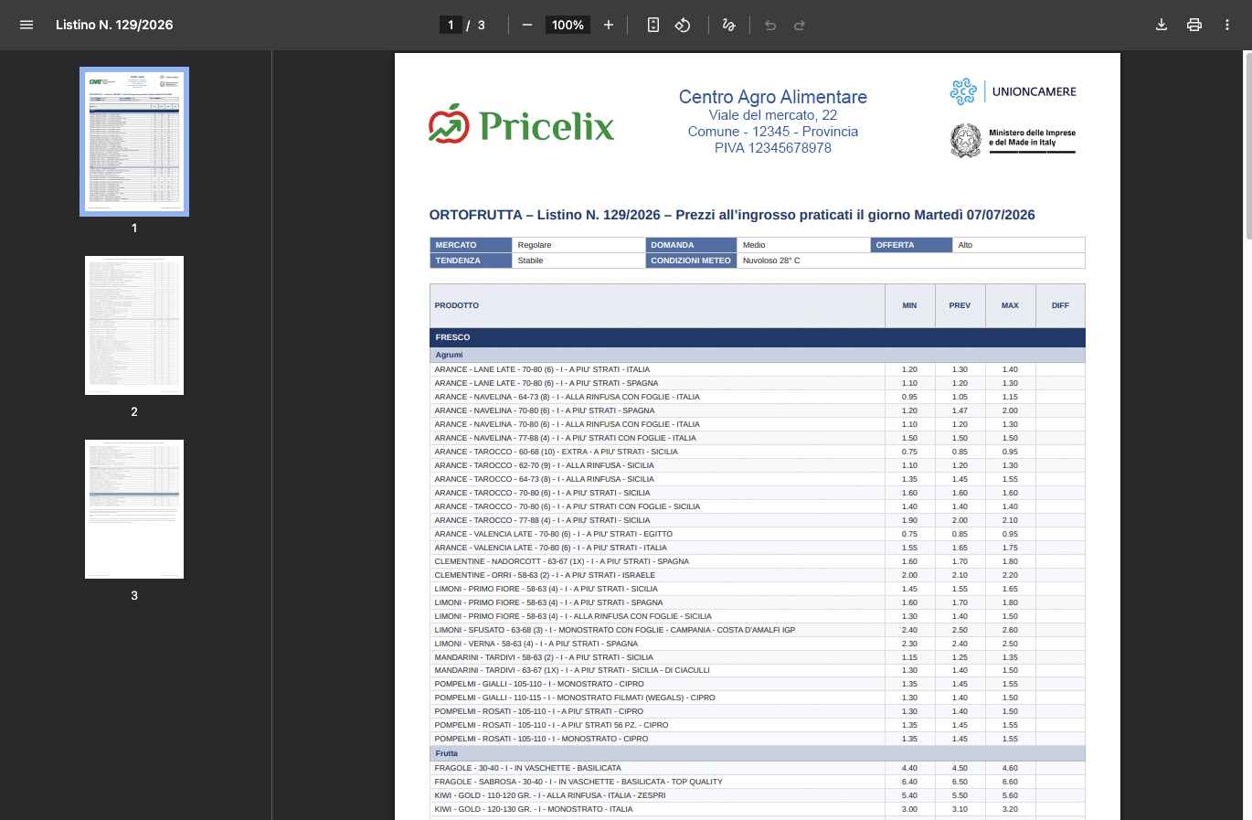Image resolution: width=1252 pixels, height=820 pixels.
Task: Click the Frutta category row
Action: [x=758, y=753]
